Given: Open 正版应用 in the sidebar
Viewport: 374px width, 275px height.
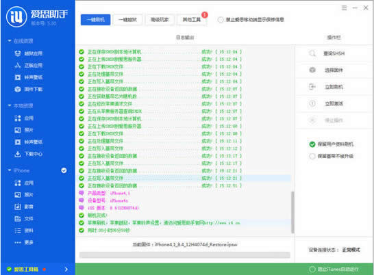Looking at the screenshot, I should (28, 65).
